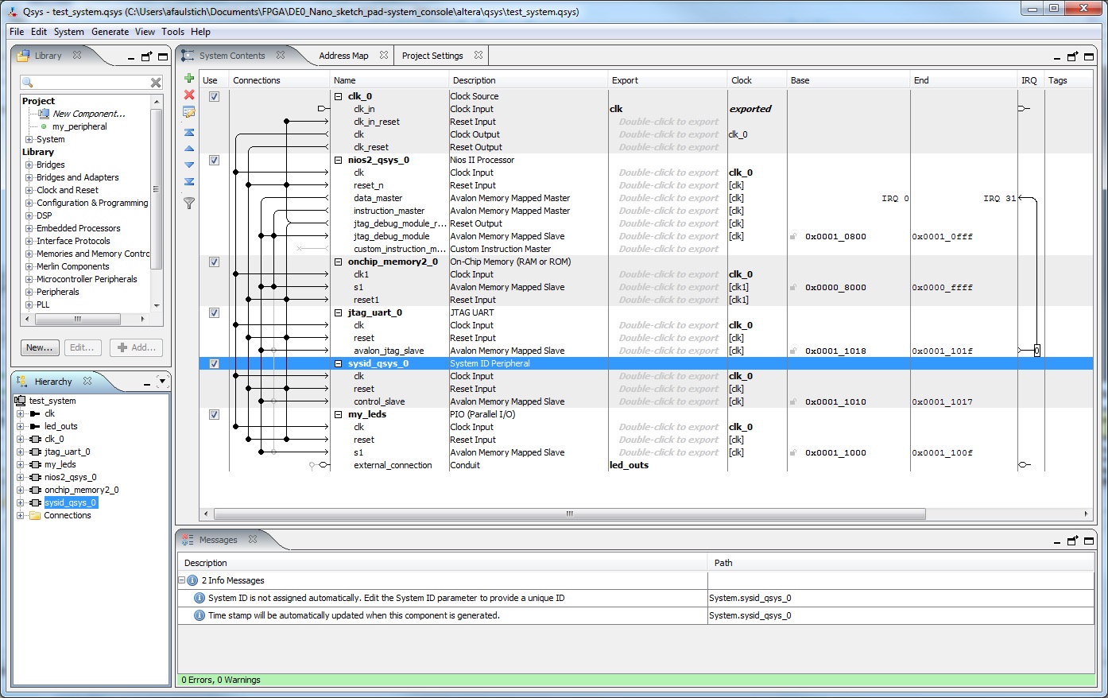
Task: Toggle Use checkbox for sysid_qsys_0
Action: click(x=214, y=363)
